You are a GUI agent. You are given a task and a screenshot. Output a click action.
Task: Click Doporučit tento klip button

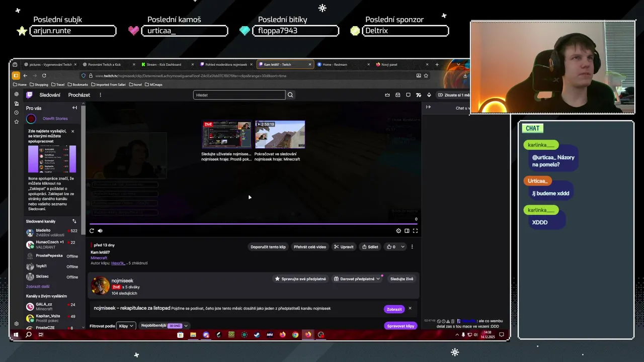coord(268,247)
